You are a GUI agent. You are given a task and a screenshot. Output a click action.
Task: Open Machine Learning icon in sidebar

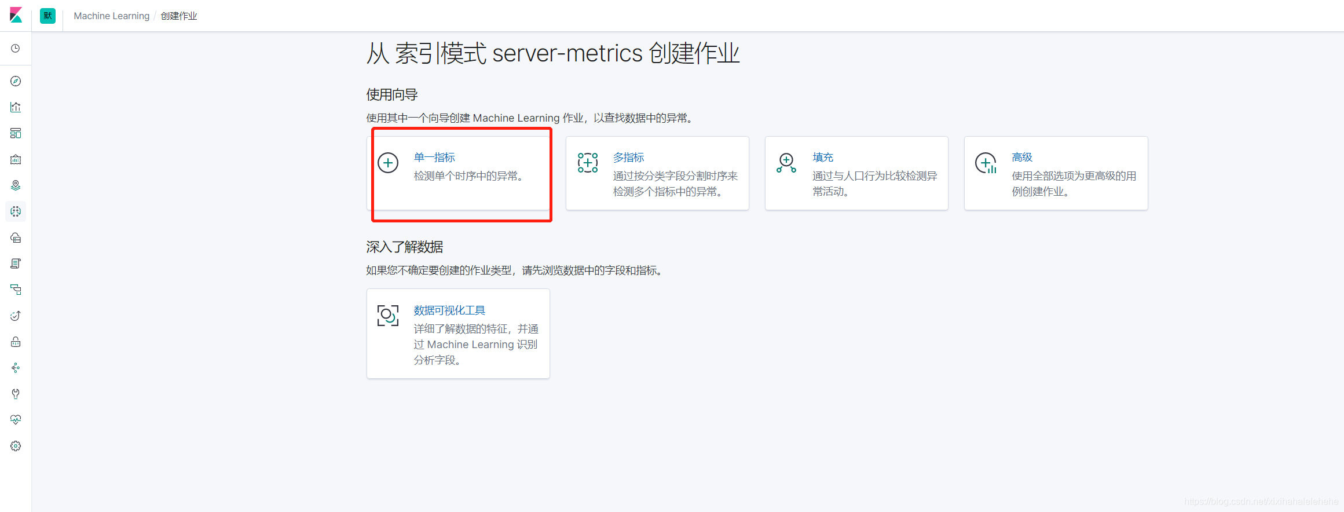16,211
